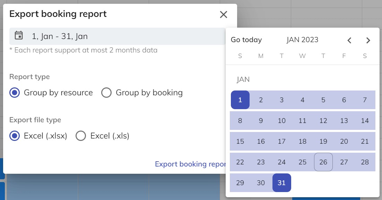
Task: Open the date range field
Action: click(x=118, y=36)
